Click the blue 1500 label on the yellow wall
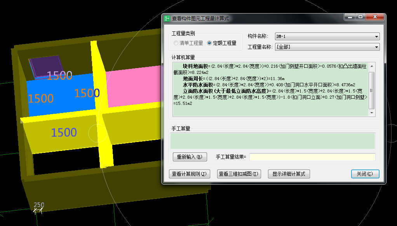The width and height of the screenshot is (397, 226). click(x=64, y=132)
